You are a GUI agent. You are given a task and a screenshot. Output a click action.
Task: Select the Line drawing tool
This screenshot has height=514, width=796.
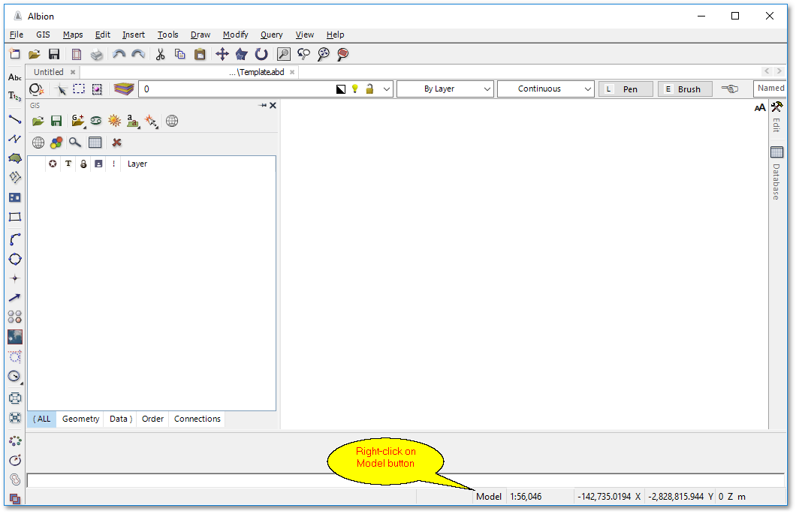[x=15, y=120]
